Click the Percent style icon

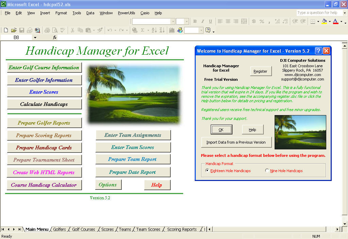262,21
